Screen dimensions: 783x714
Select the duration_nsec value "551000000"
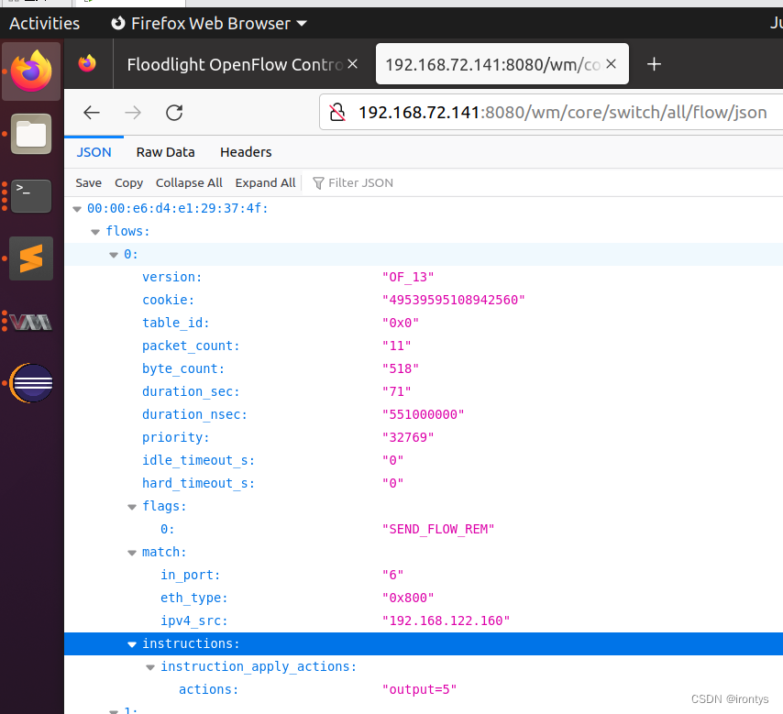point(423,415)
